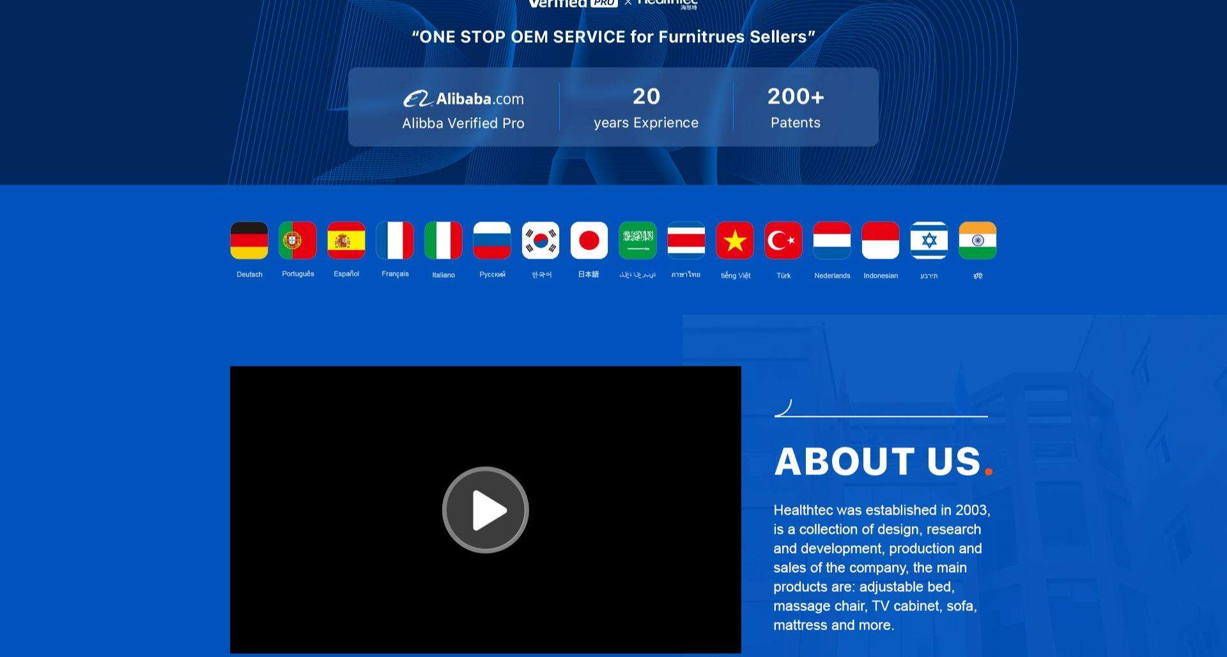The width and height of the screenshot is (1227, 657).
Task: Click the tiếng Việt language label
Action: pos(736,276)
